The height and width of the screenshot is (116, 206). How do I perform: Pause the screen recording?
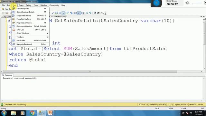156,3
